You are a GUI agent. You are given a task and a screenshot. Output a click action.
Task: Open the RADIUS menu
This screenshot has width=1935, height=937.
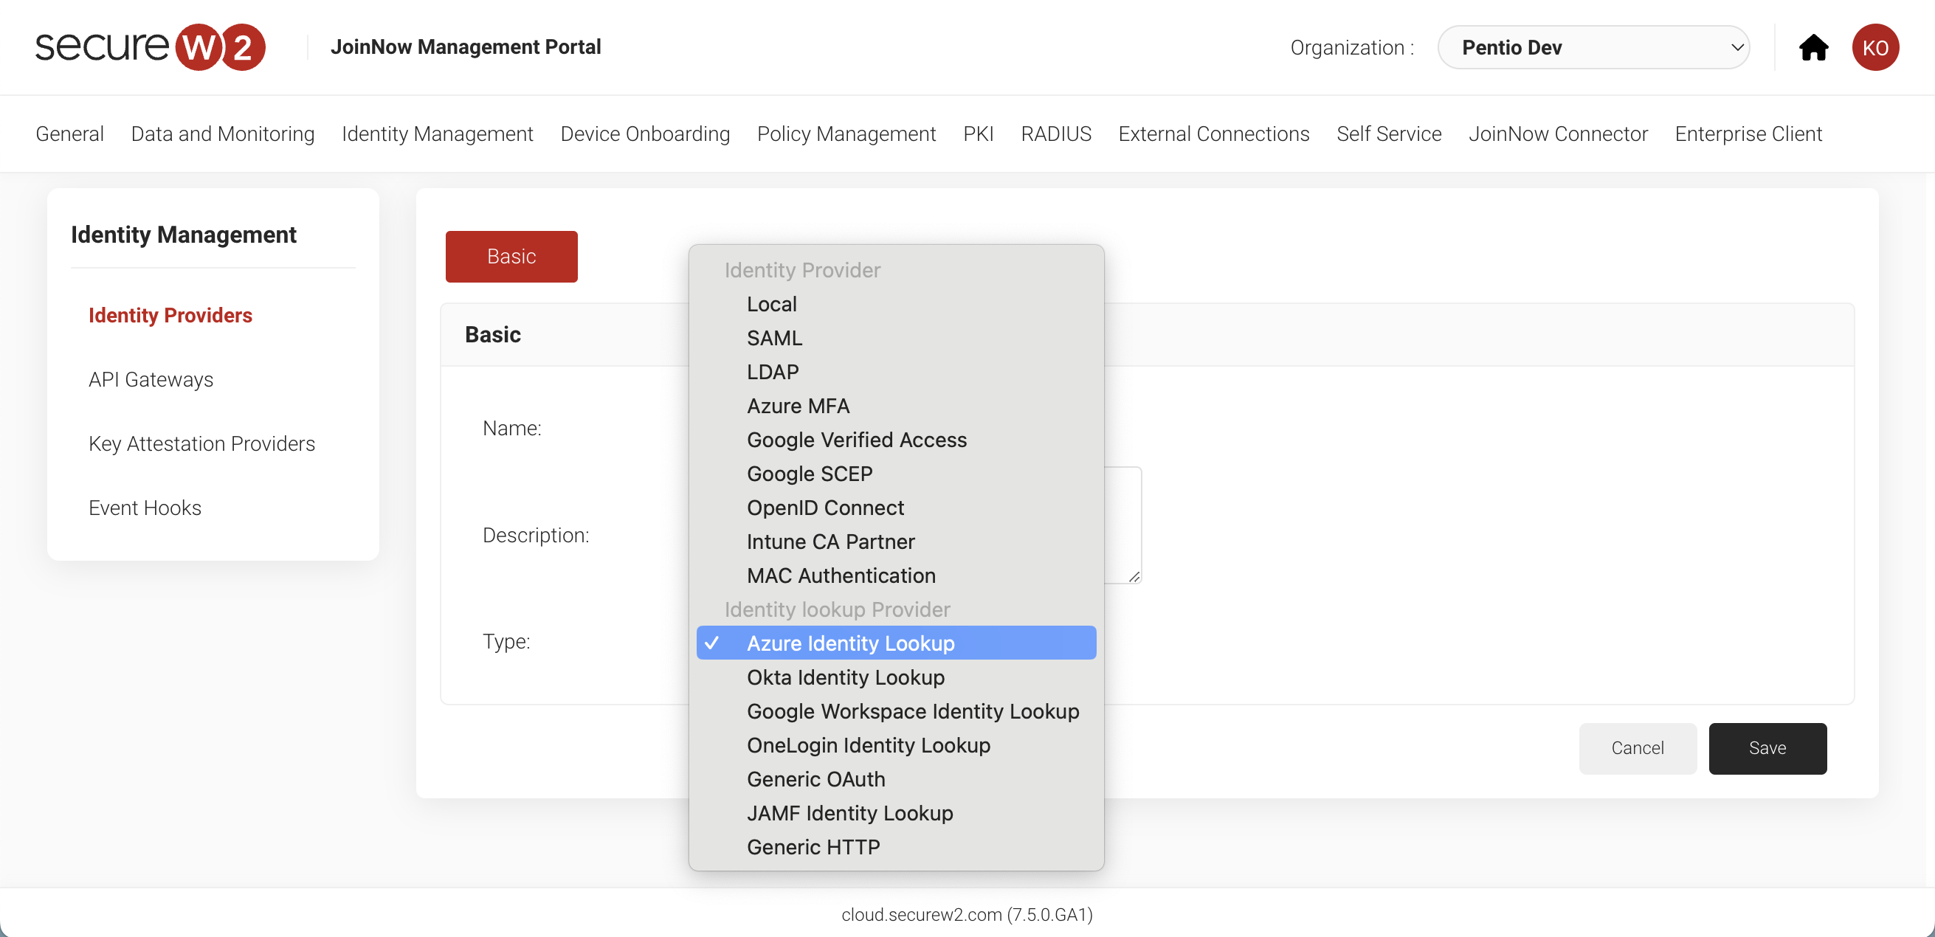pyautogui.click(x=1055, y=134)
